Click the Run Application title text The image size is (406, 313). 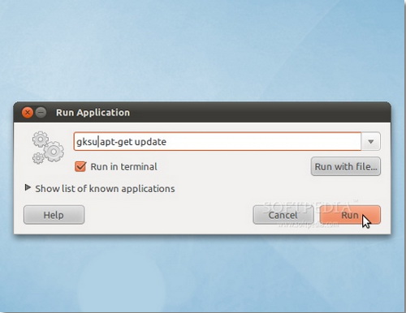93,113
